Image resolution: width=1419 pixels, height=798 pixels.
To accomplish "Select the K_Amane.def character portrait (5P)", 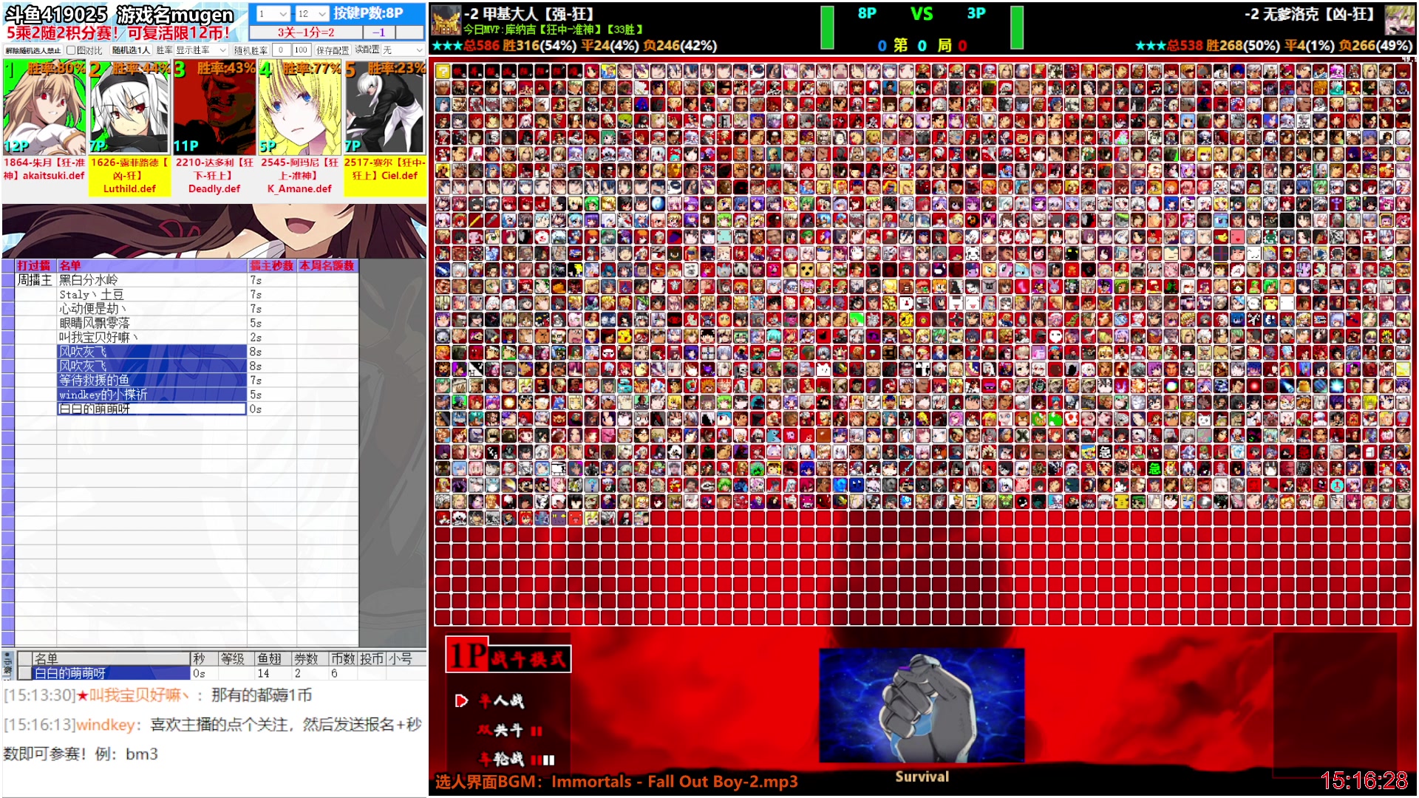I will [x=299, y=108].
